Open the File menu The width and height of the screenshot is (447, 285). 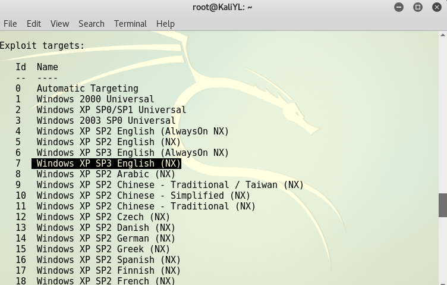[10, 24]
